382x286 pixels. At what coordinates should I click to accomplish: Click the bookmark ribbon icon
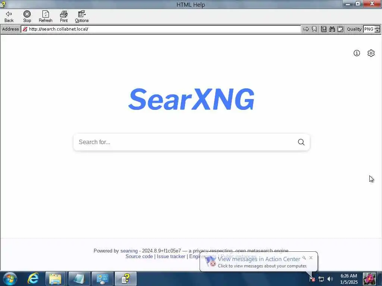coord(314,29)
